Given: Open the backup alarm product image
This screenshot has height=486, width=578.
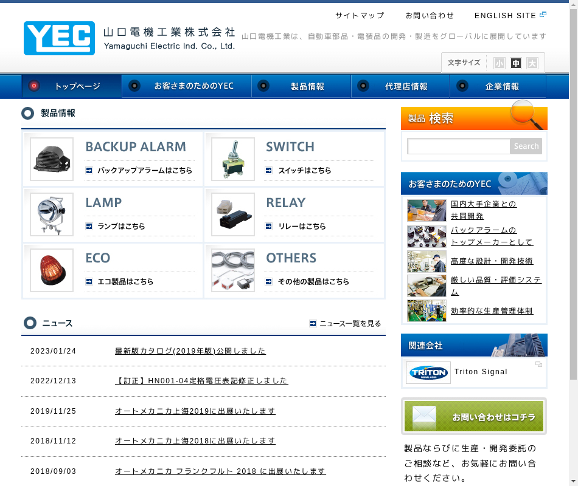Looking at the screenshot, I should coord(52,159).
